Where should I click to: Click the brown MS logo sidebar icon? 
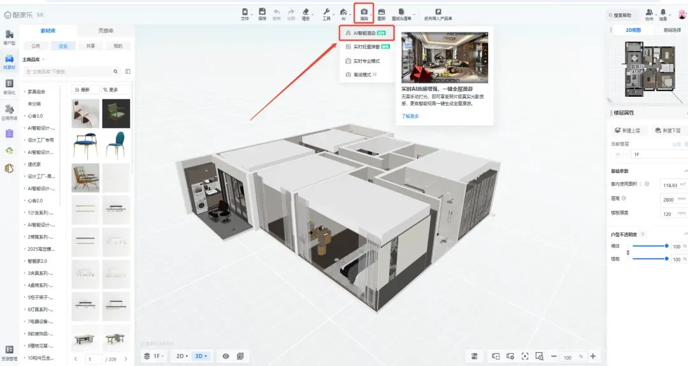click(9, 168)
